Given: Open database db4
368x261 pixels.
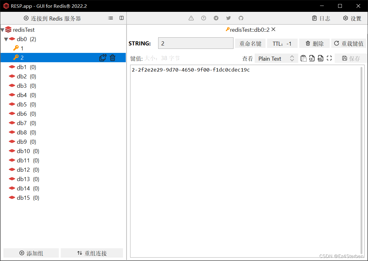Looking at the screenshot, I should coord(63,95).
